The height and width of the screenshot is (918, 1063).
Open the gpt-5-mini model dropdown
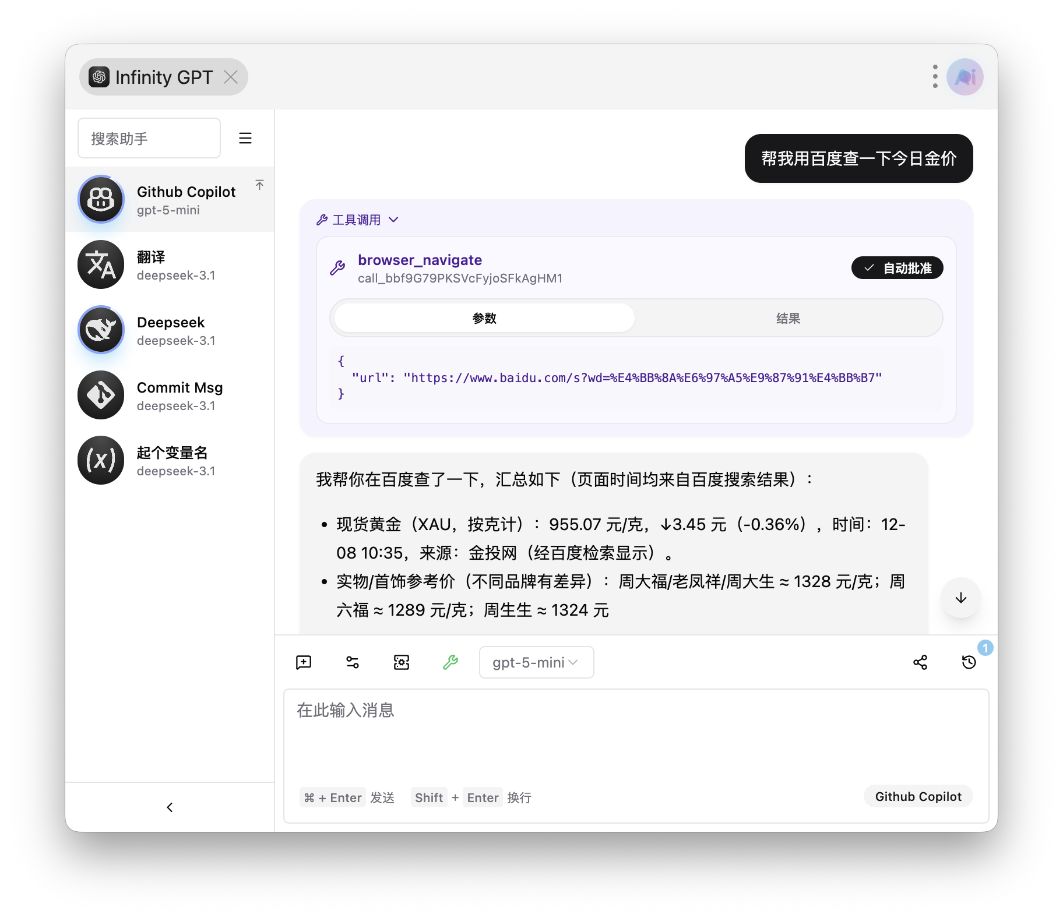536,662
